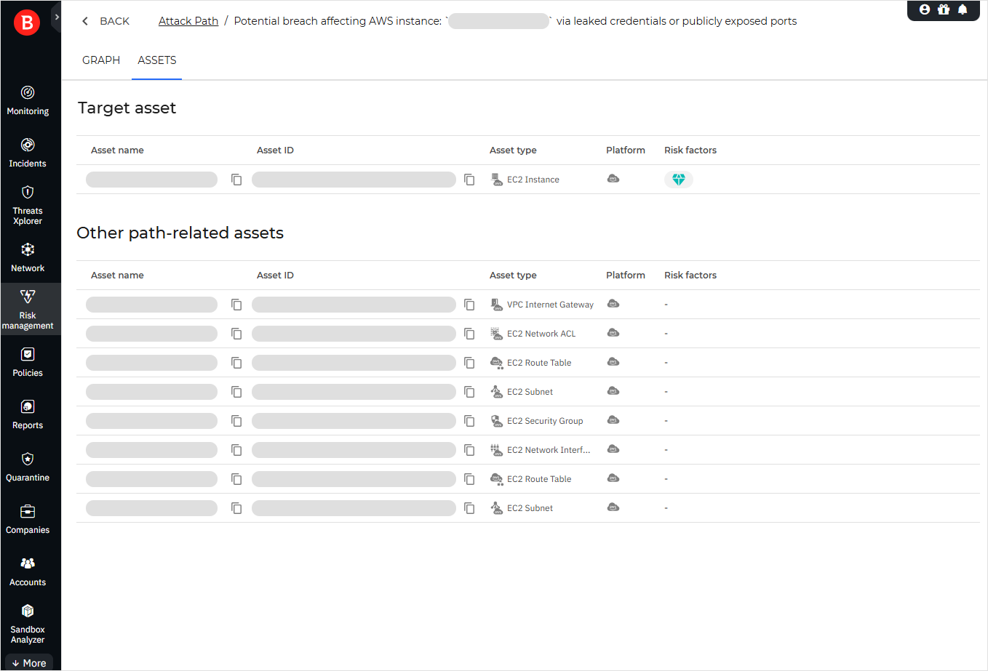988x671 pixels.
Task: Select the ASSETS tab
Action: pos(157,60)
